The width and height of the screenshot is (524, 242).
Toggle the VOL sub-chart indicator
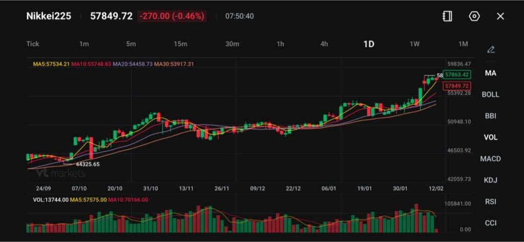[x=490, y=137]
